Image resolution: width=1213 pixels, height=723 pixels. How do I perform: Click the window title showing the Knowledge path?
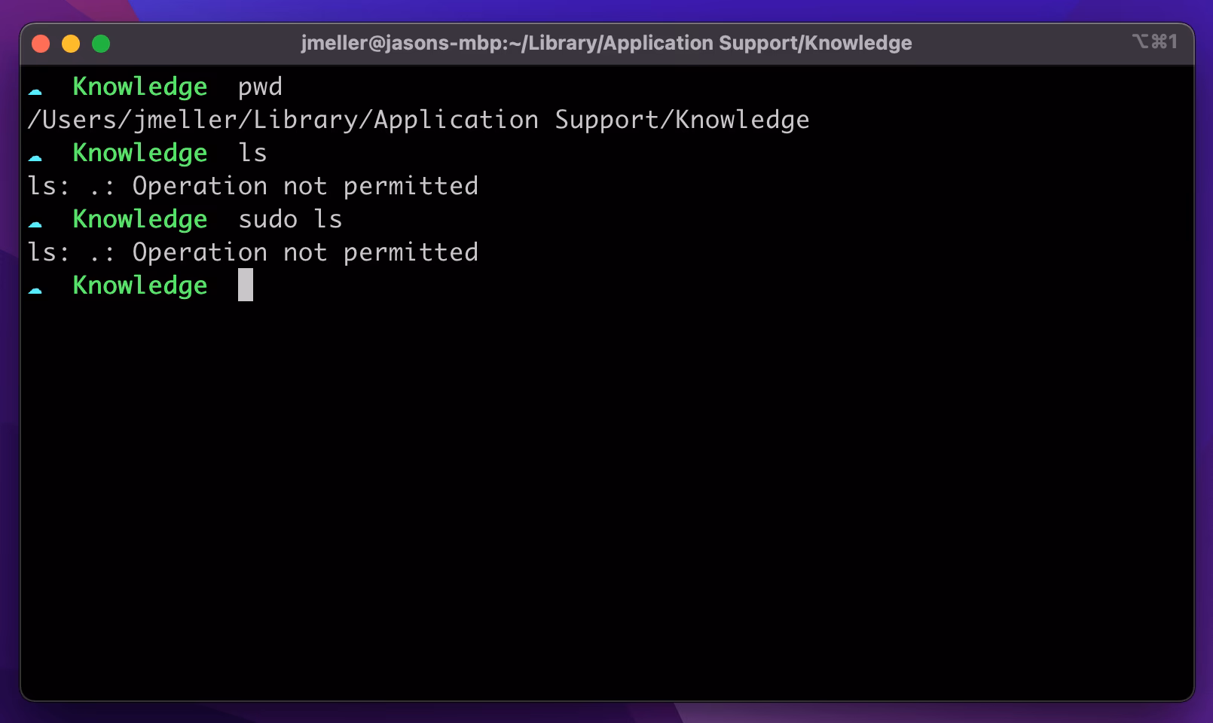pyautogui.click(x=606, y=43)
